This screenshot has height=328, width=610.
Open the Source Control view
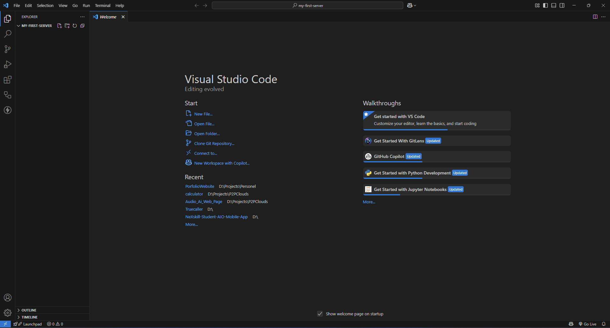pos(7,49)
